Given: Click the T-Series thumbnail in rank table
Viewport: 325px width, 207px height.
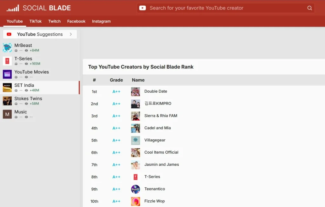Looking at the screenshot, I should (136, 177).
